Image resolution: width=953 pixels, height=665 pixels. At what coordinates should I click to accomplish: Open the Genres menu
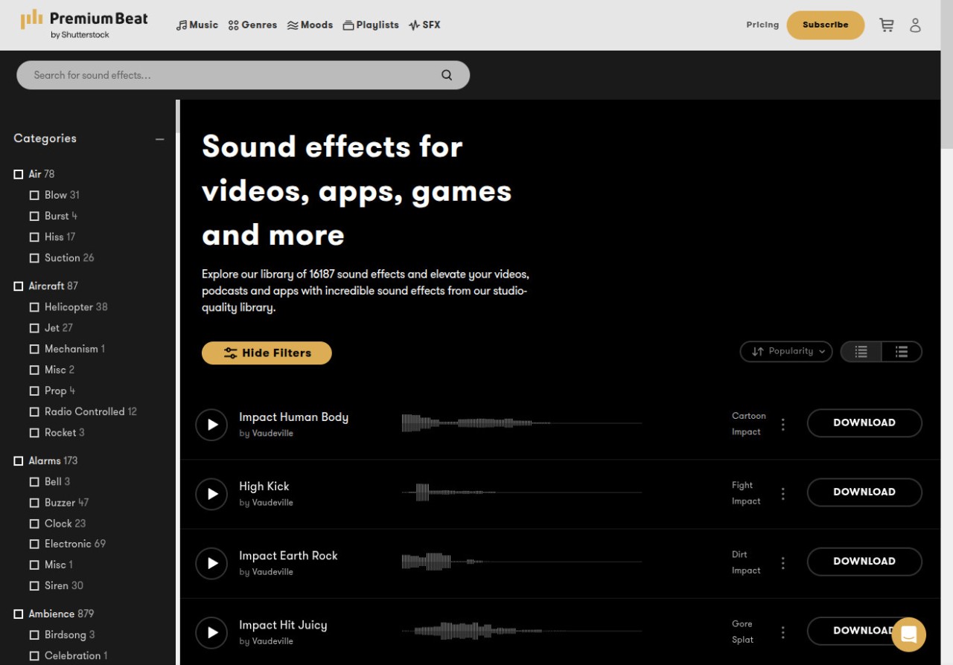point(252,25)
